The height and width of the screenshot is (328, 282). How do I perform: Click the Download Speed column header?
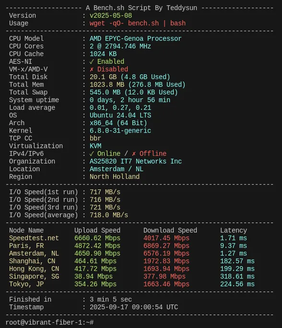click(x=170, y=231)
